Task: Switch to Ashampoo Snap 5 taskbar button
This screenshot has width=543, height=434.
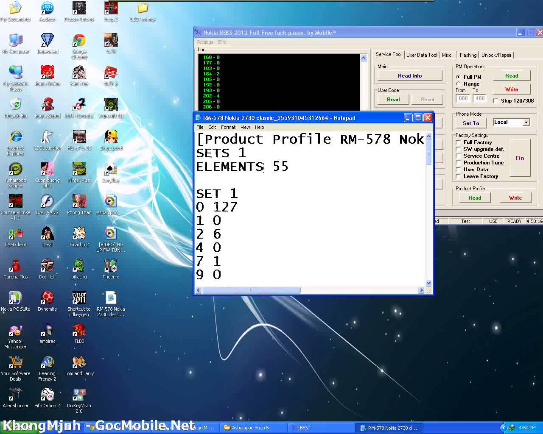Action: 253,428
